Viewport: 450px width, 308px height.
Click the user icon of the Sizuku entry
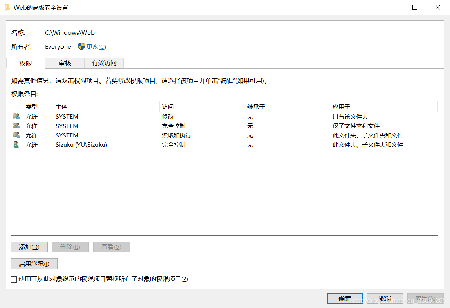pyautogui.click(x=16, y=144)
